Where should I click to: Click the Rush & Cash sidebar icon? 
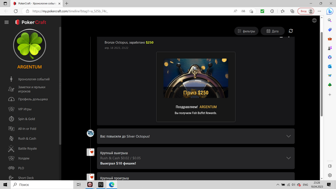[11, 139]
